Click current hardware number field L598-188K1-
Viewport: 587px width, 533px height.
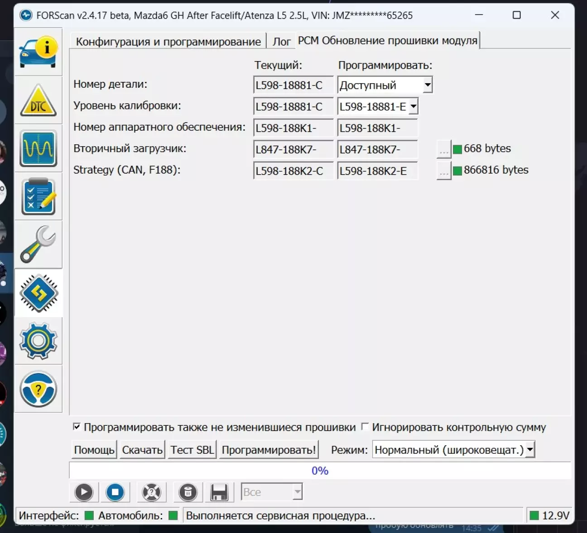pyautogui.click(x=293, y=128)
